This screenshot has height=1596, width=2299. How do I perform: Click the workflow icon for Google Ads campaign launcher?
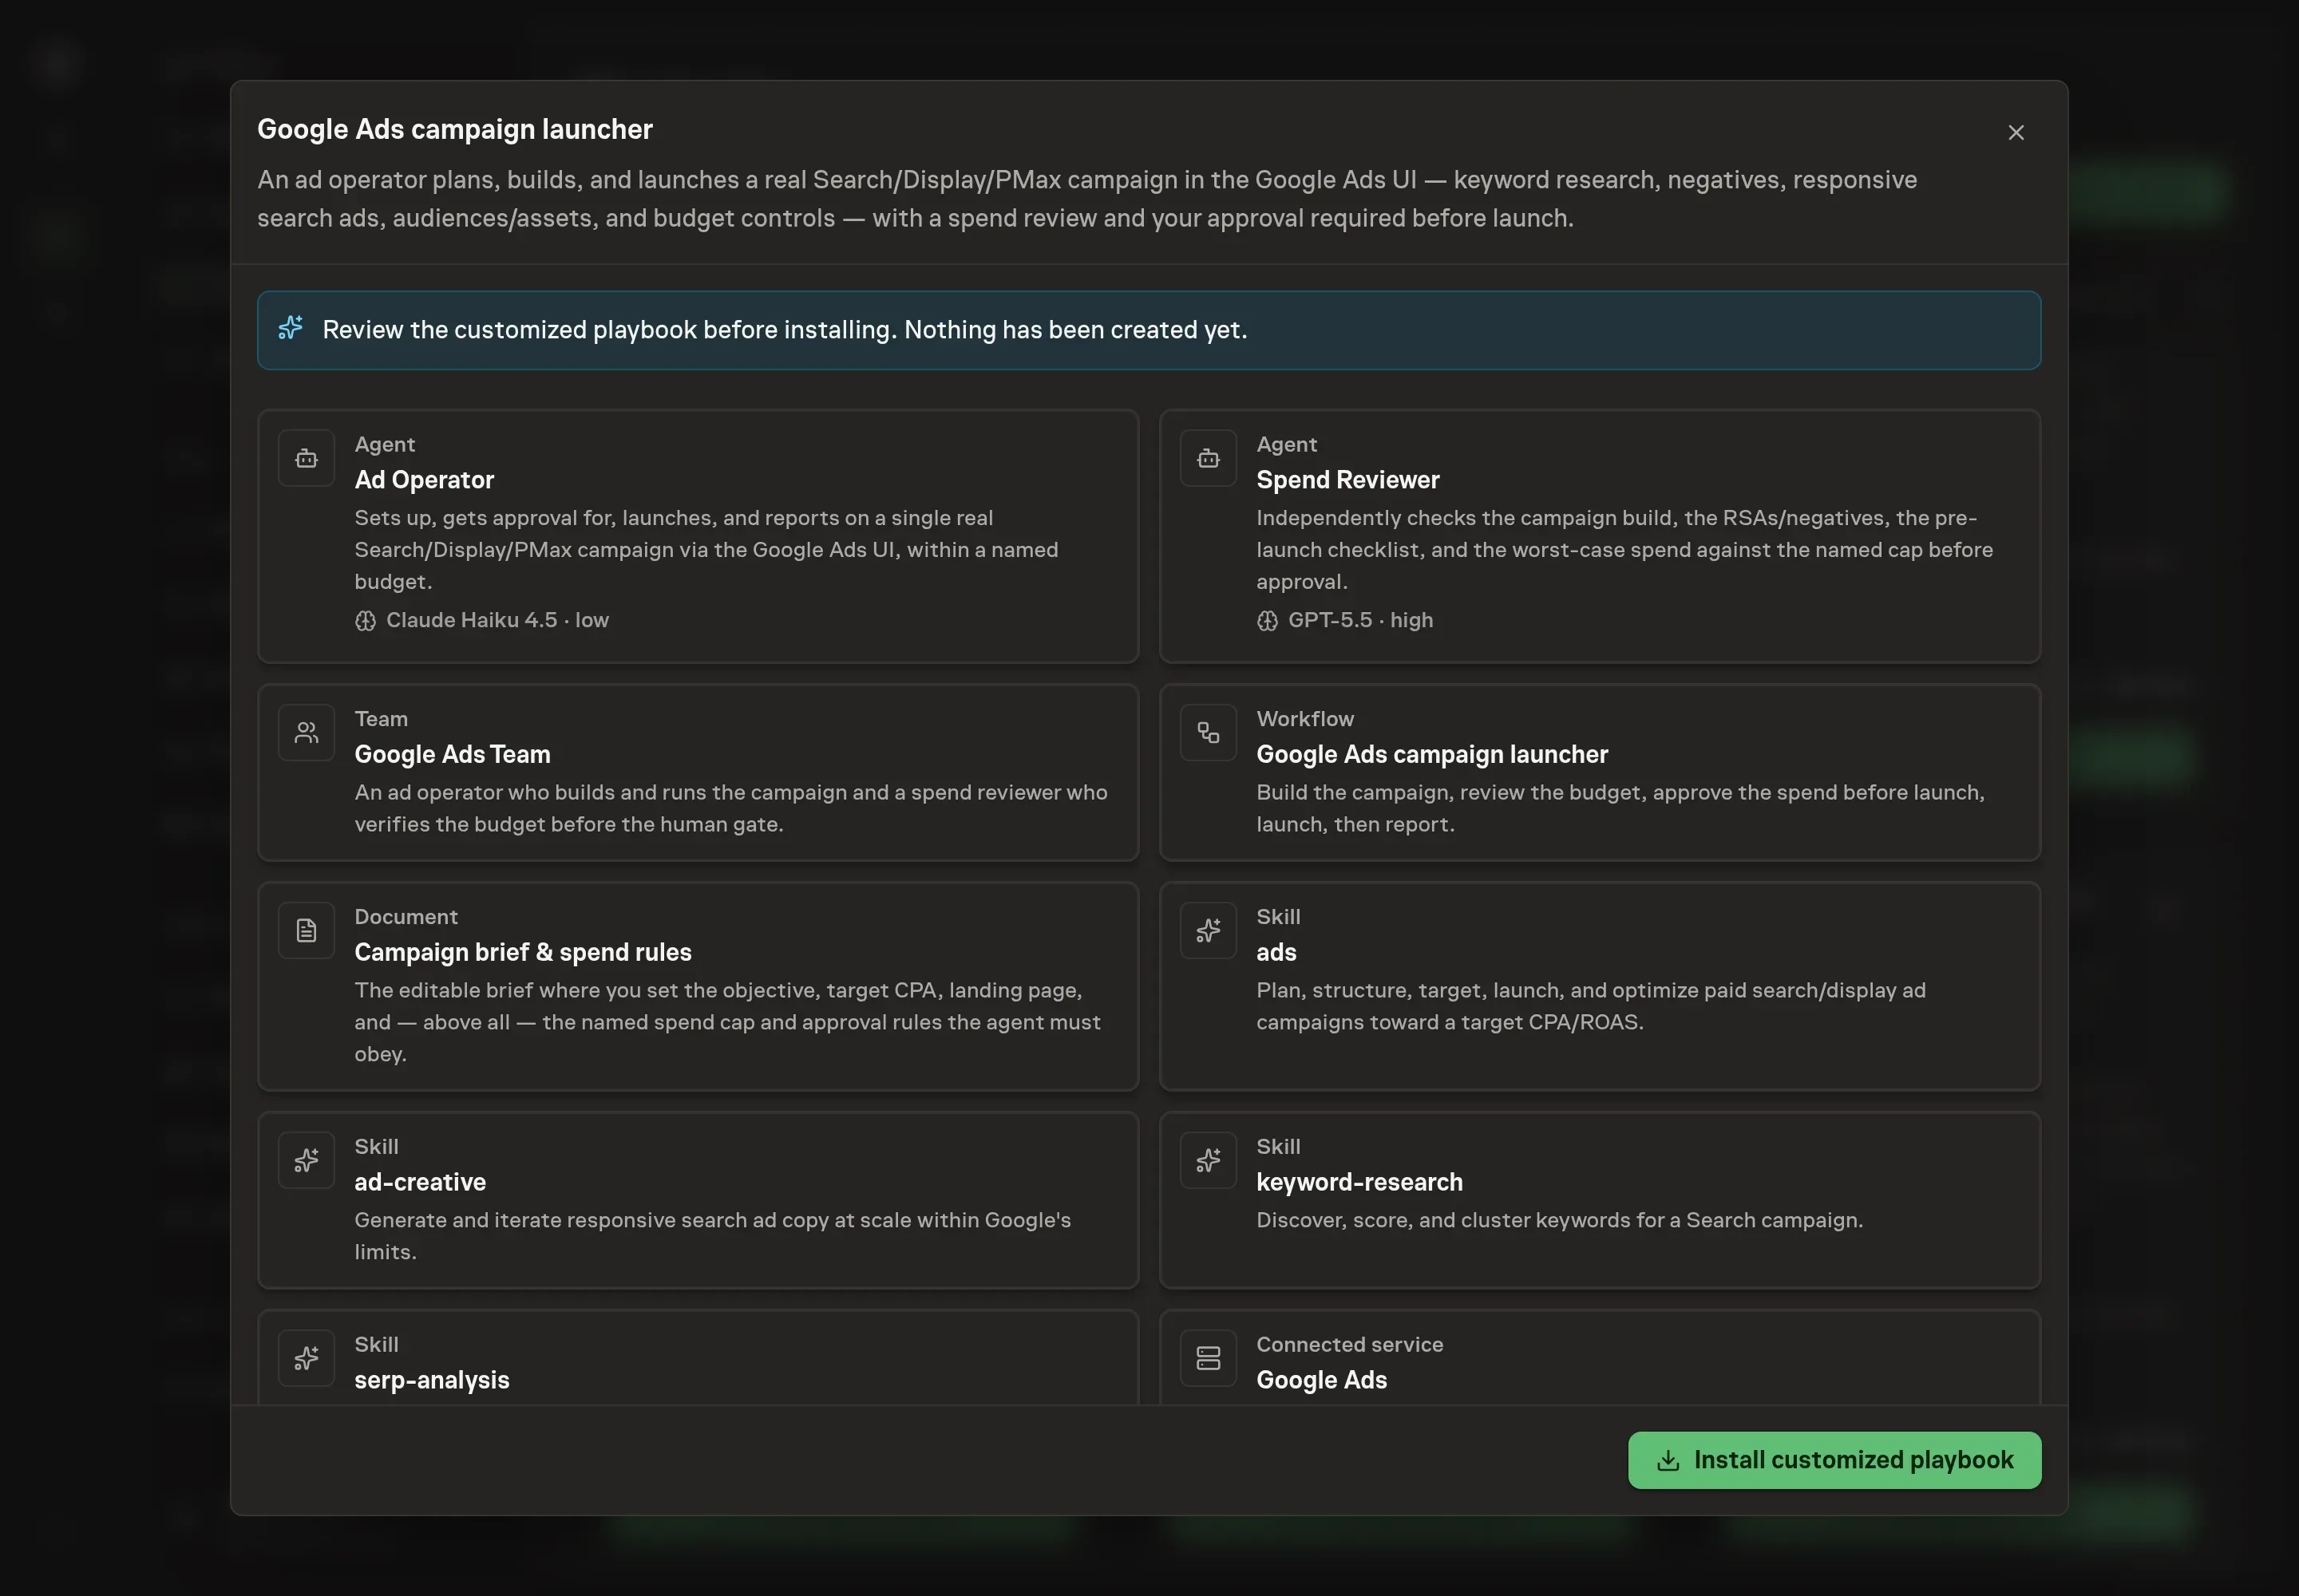pos(1209,733)
